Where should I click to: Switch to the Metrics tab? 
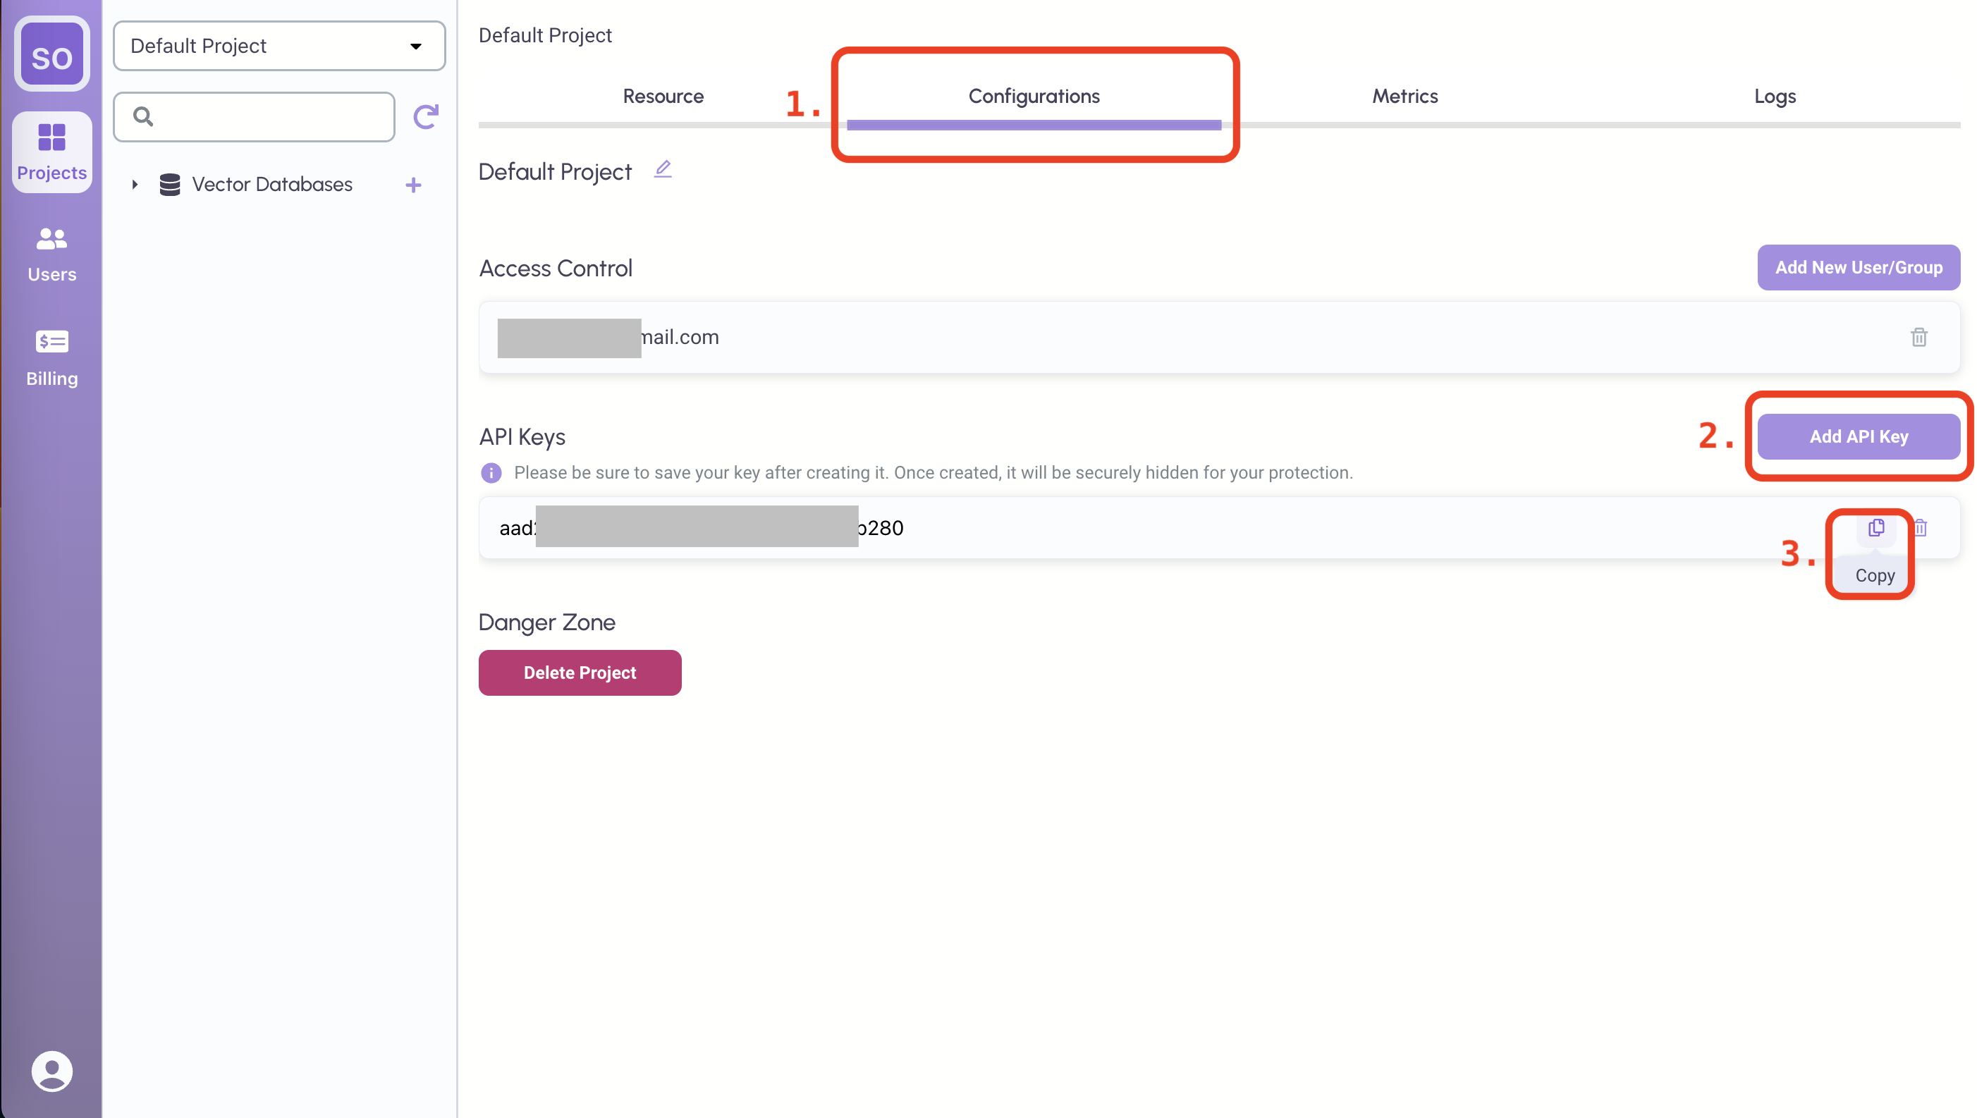click(x=1404, y=96)
